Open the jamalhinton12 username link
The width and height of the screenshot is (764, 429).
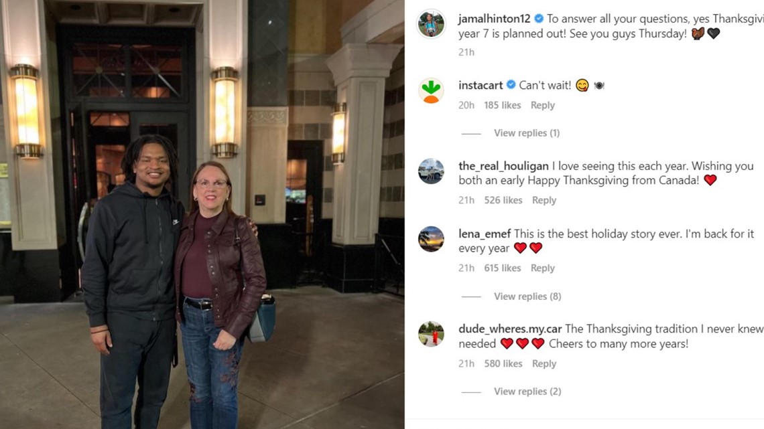(x=494, y=19)
